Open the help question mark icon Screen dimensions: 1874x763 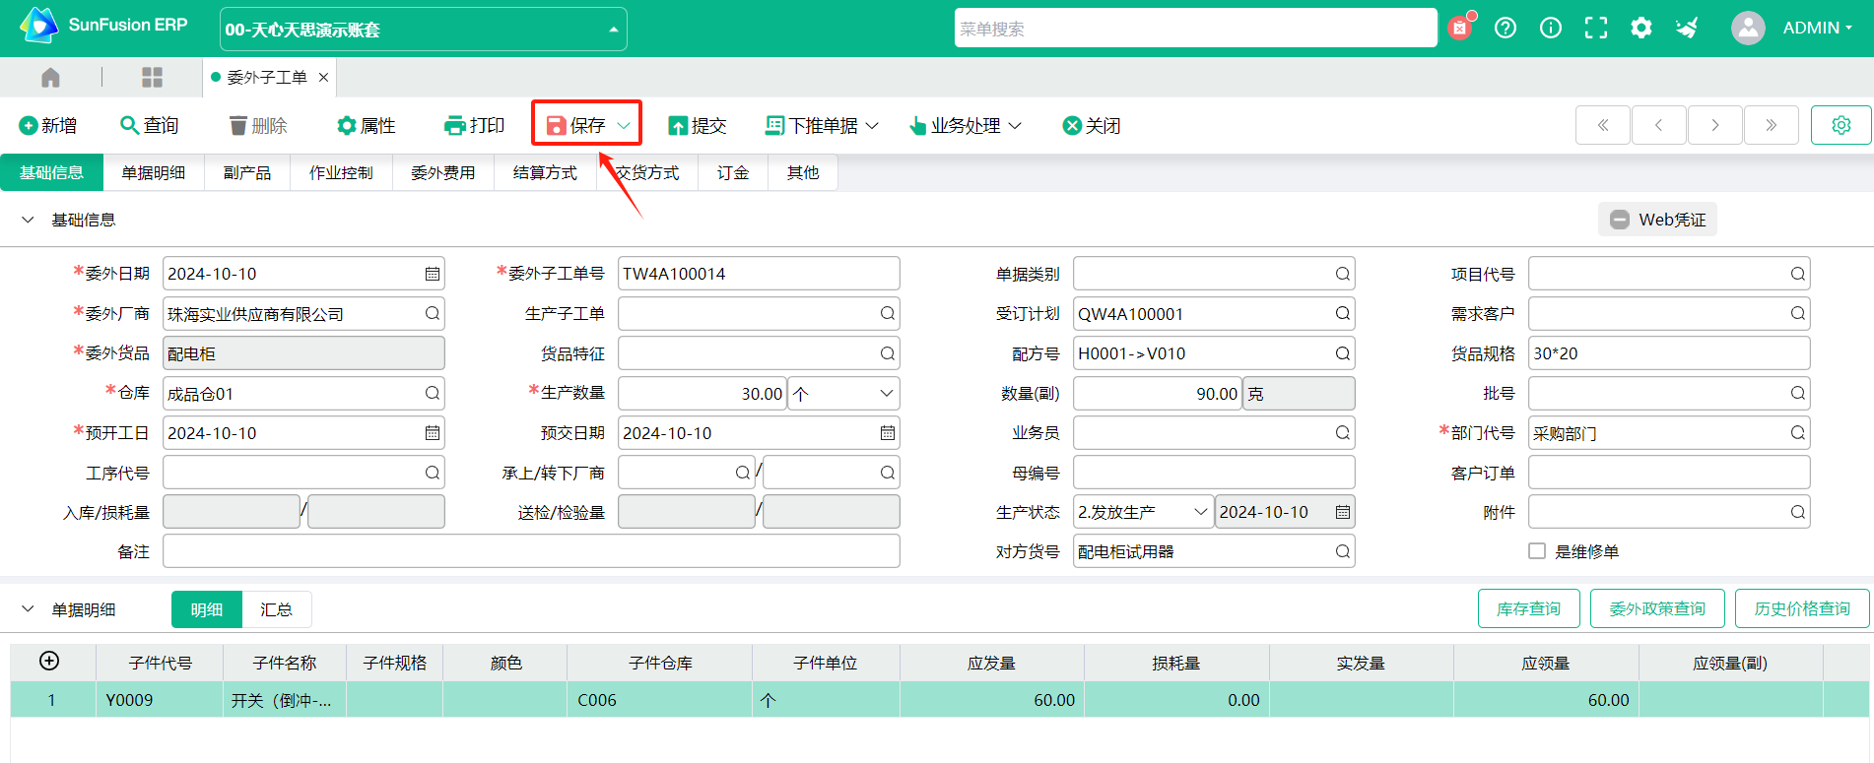pos(1506,28)
